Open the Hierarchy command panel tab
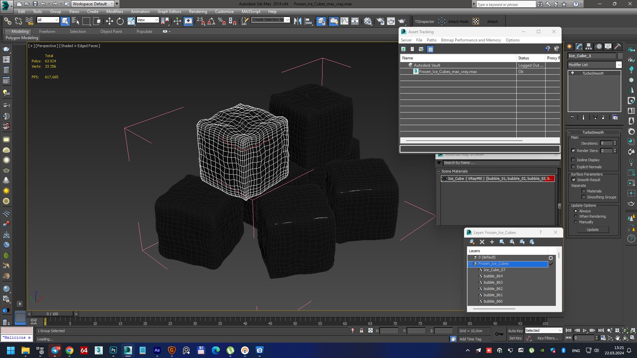Screen dimensions: 637x358 [589, 46]
